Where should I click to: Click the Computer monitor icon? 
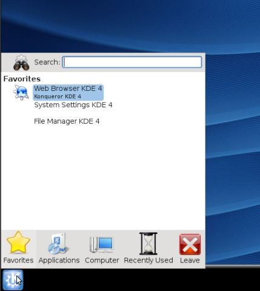102,244
